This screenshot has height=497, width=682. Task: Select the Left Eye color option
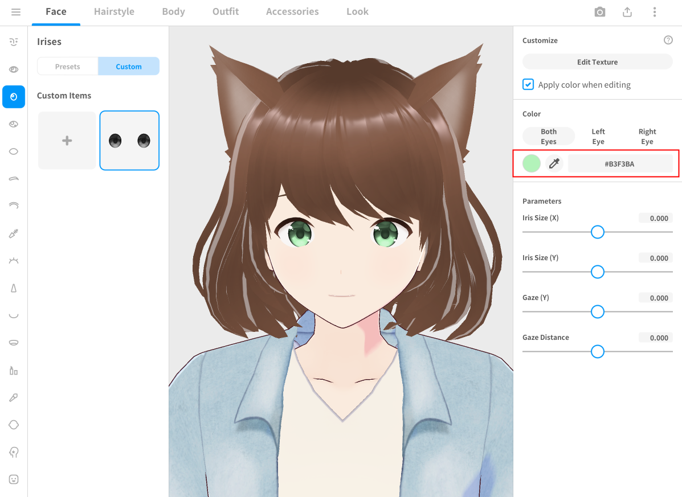point(598,137)
